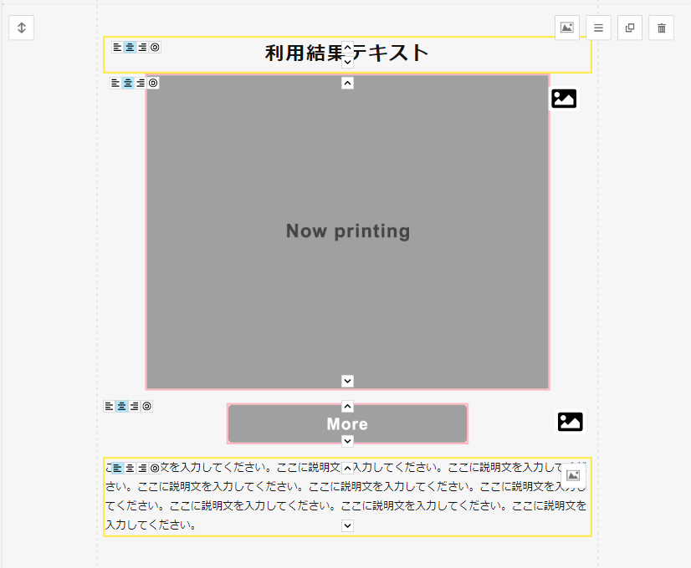This screenshot has width=691, height=568.
Task: Click the black image icon beside More button
Action: coord(570,422)
